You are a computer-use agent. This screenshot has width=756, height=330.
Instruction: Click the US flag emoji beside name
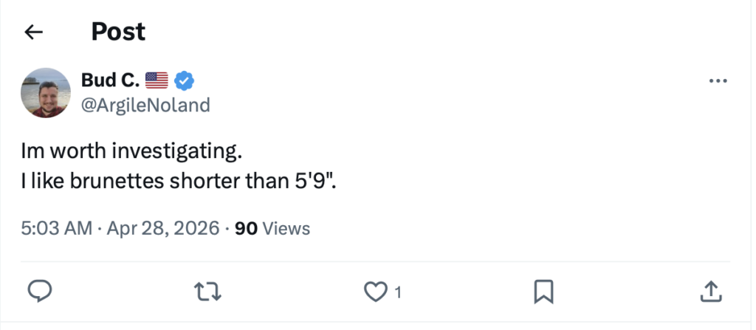(x=157, y=80)
